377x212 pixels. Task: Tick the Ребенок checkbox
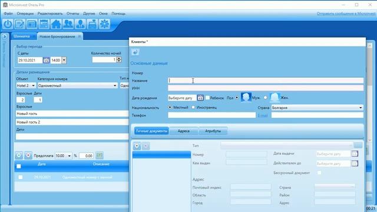click(207, 98)
